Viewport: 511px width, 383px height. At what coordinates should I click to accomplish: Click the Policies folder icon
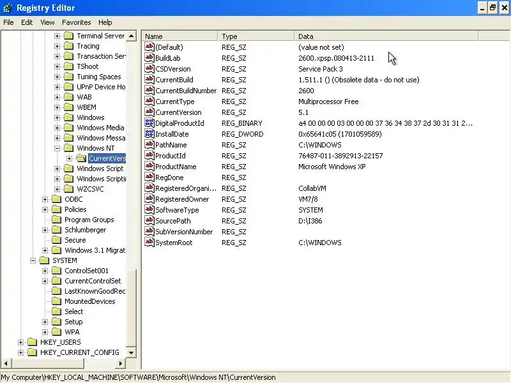click(57, 209)
